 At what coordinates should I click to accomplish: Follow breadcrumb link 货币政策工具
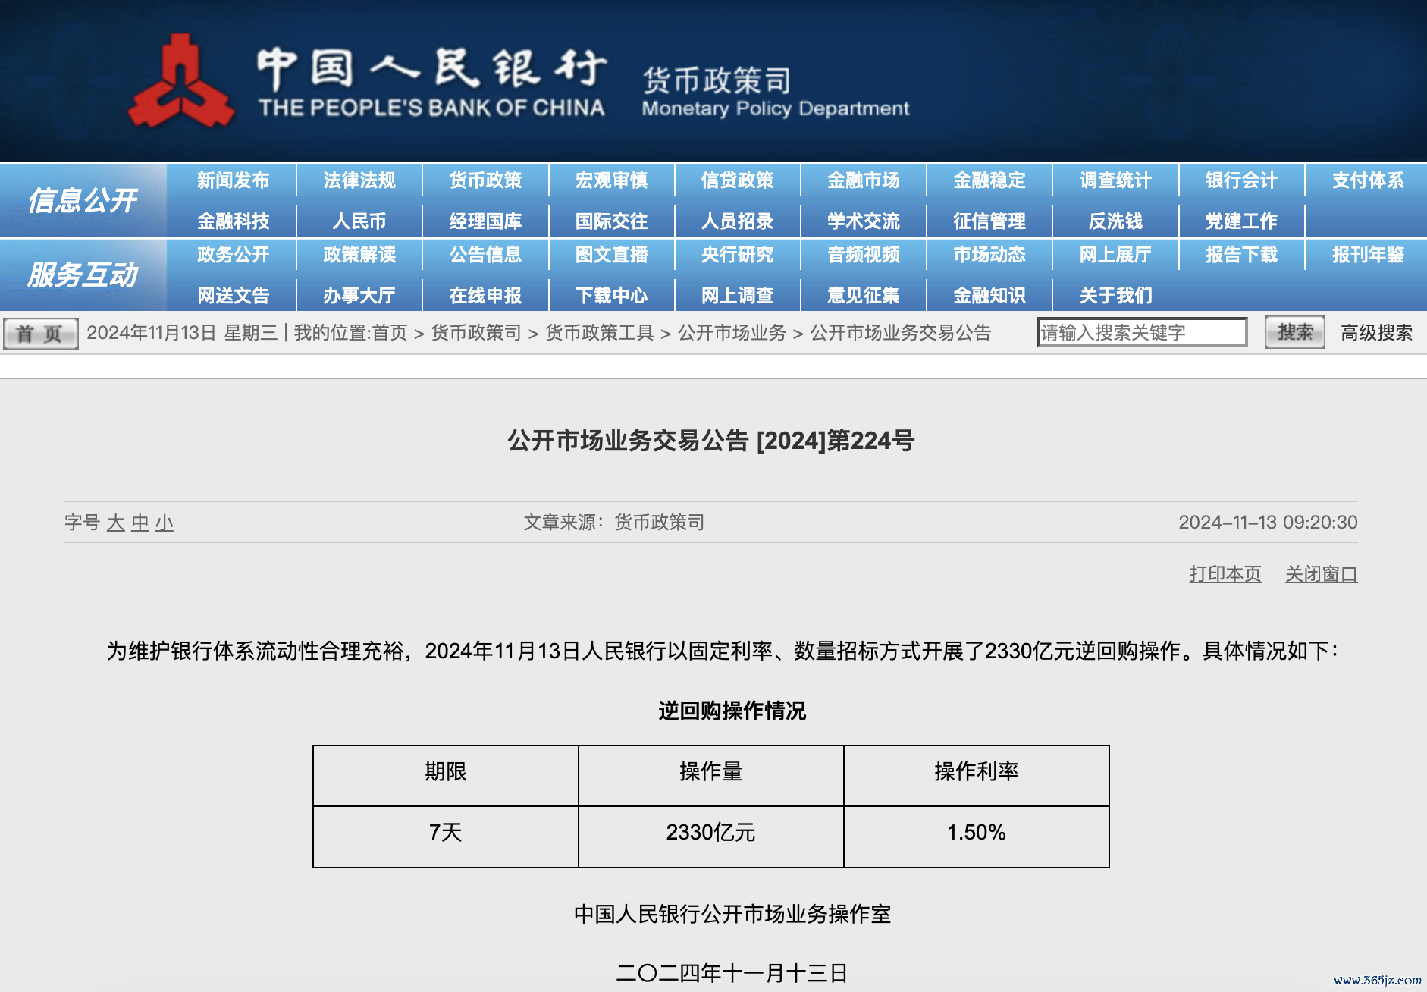(599, 333)
